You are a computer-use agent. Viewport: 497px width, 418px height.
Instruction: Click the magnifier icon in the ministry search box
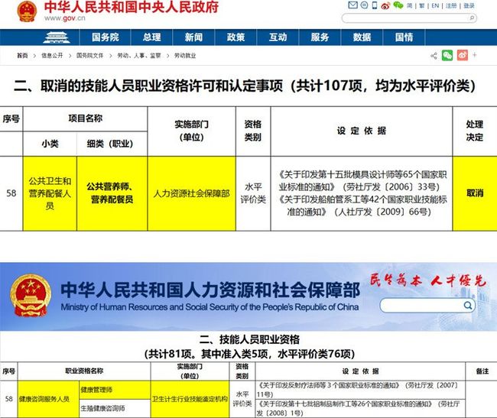pyautogui.click(x=468, y=305)
